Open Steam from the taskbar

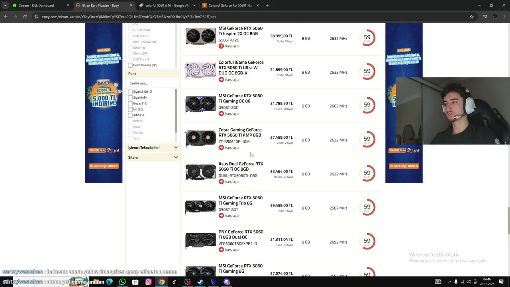pyautogui.click(x=200, y=282)
